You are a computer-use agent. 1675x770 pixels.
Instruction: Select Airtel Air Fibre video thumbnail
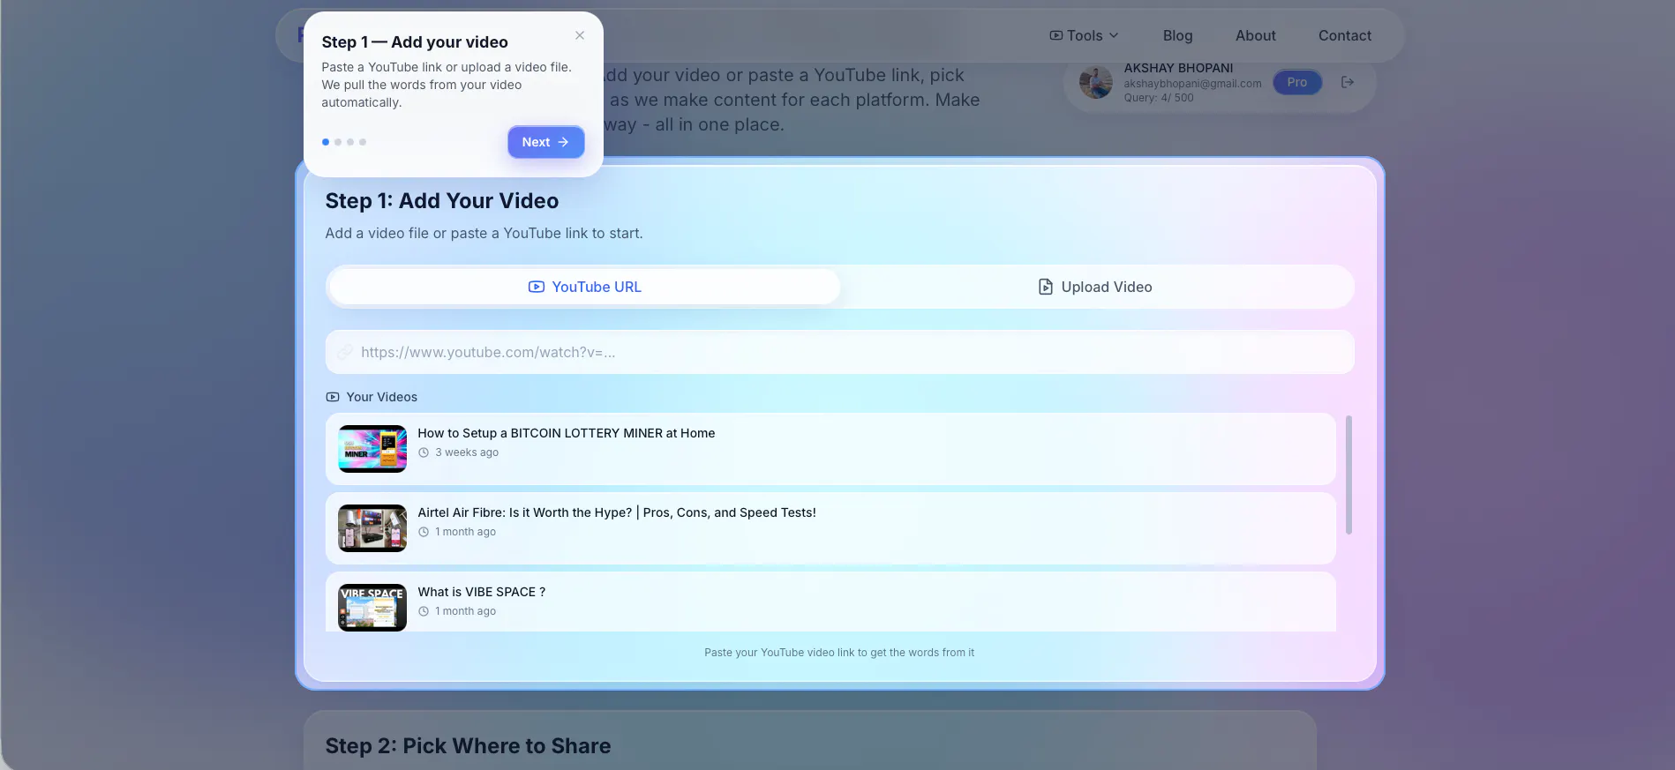pyautogui.click(x=372, y=528)
